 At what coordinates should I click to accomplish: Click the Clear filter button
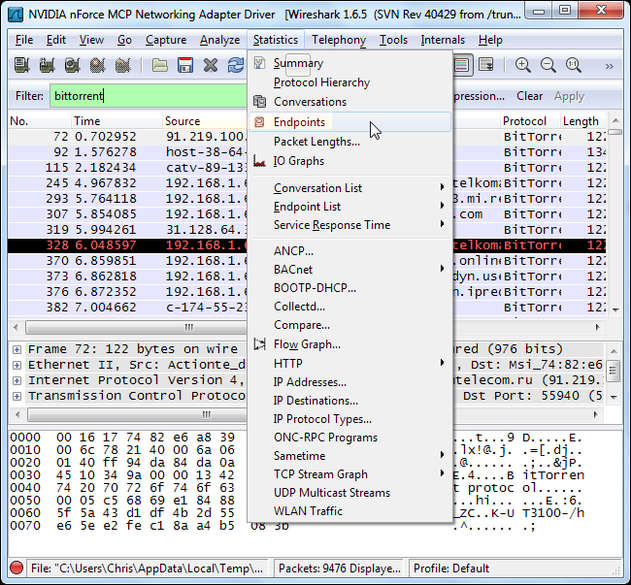tap(530, 96)
